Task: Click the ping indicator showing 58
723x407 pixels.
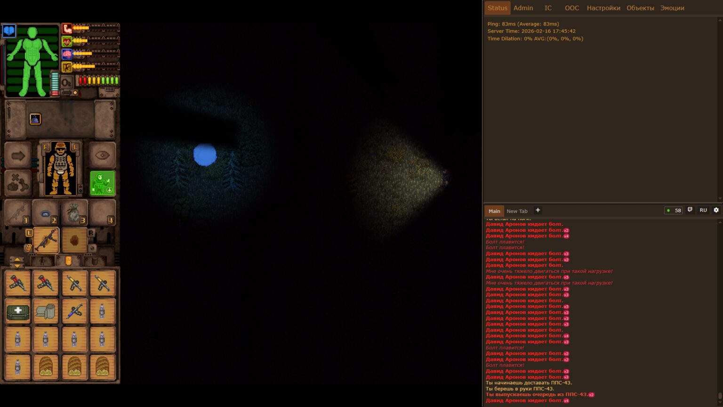Action: 674,211
